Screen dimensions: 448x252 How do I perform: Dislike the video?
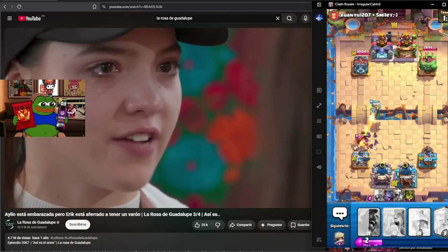point(218,225)
